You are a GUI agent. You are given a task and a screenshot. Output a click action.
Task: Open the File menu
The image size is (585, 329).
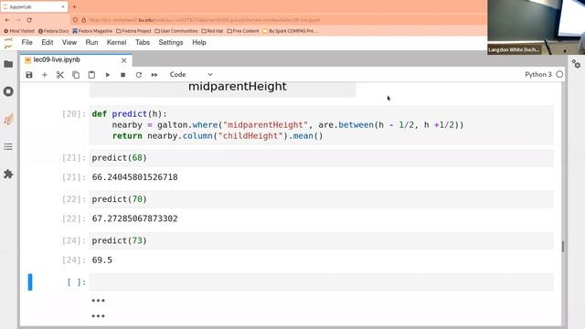(27, 42)
